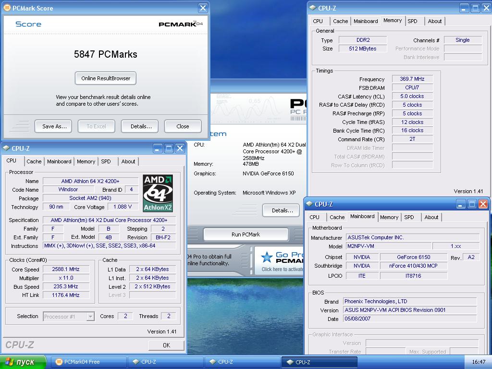Click Close button in PCMark Score

(183, 126)
